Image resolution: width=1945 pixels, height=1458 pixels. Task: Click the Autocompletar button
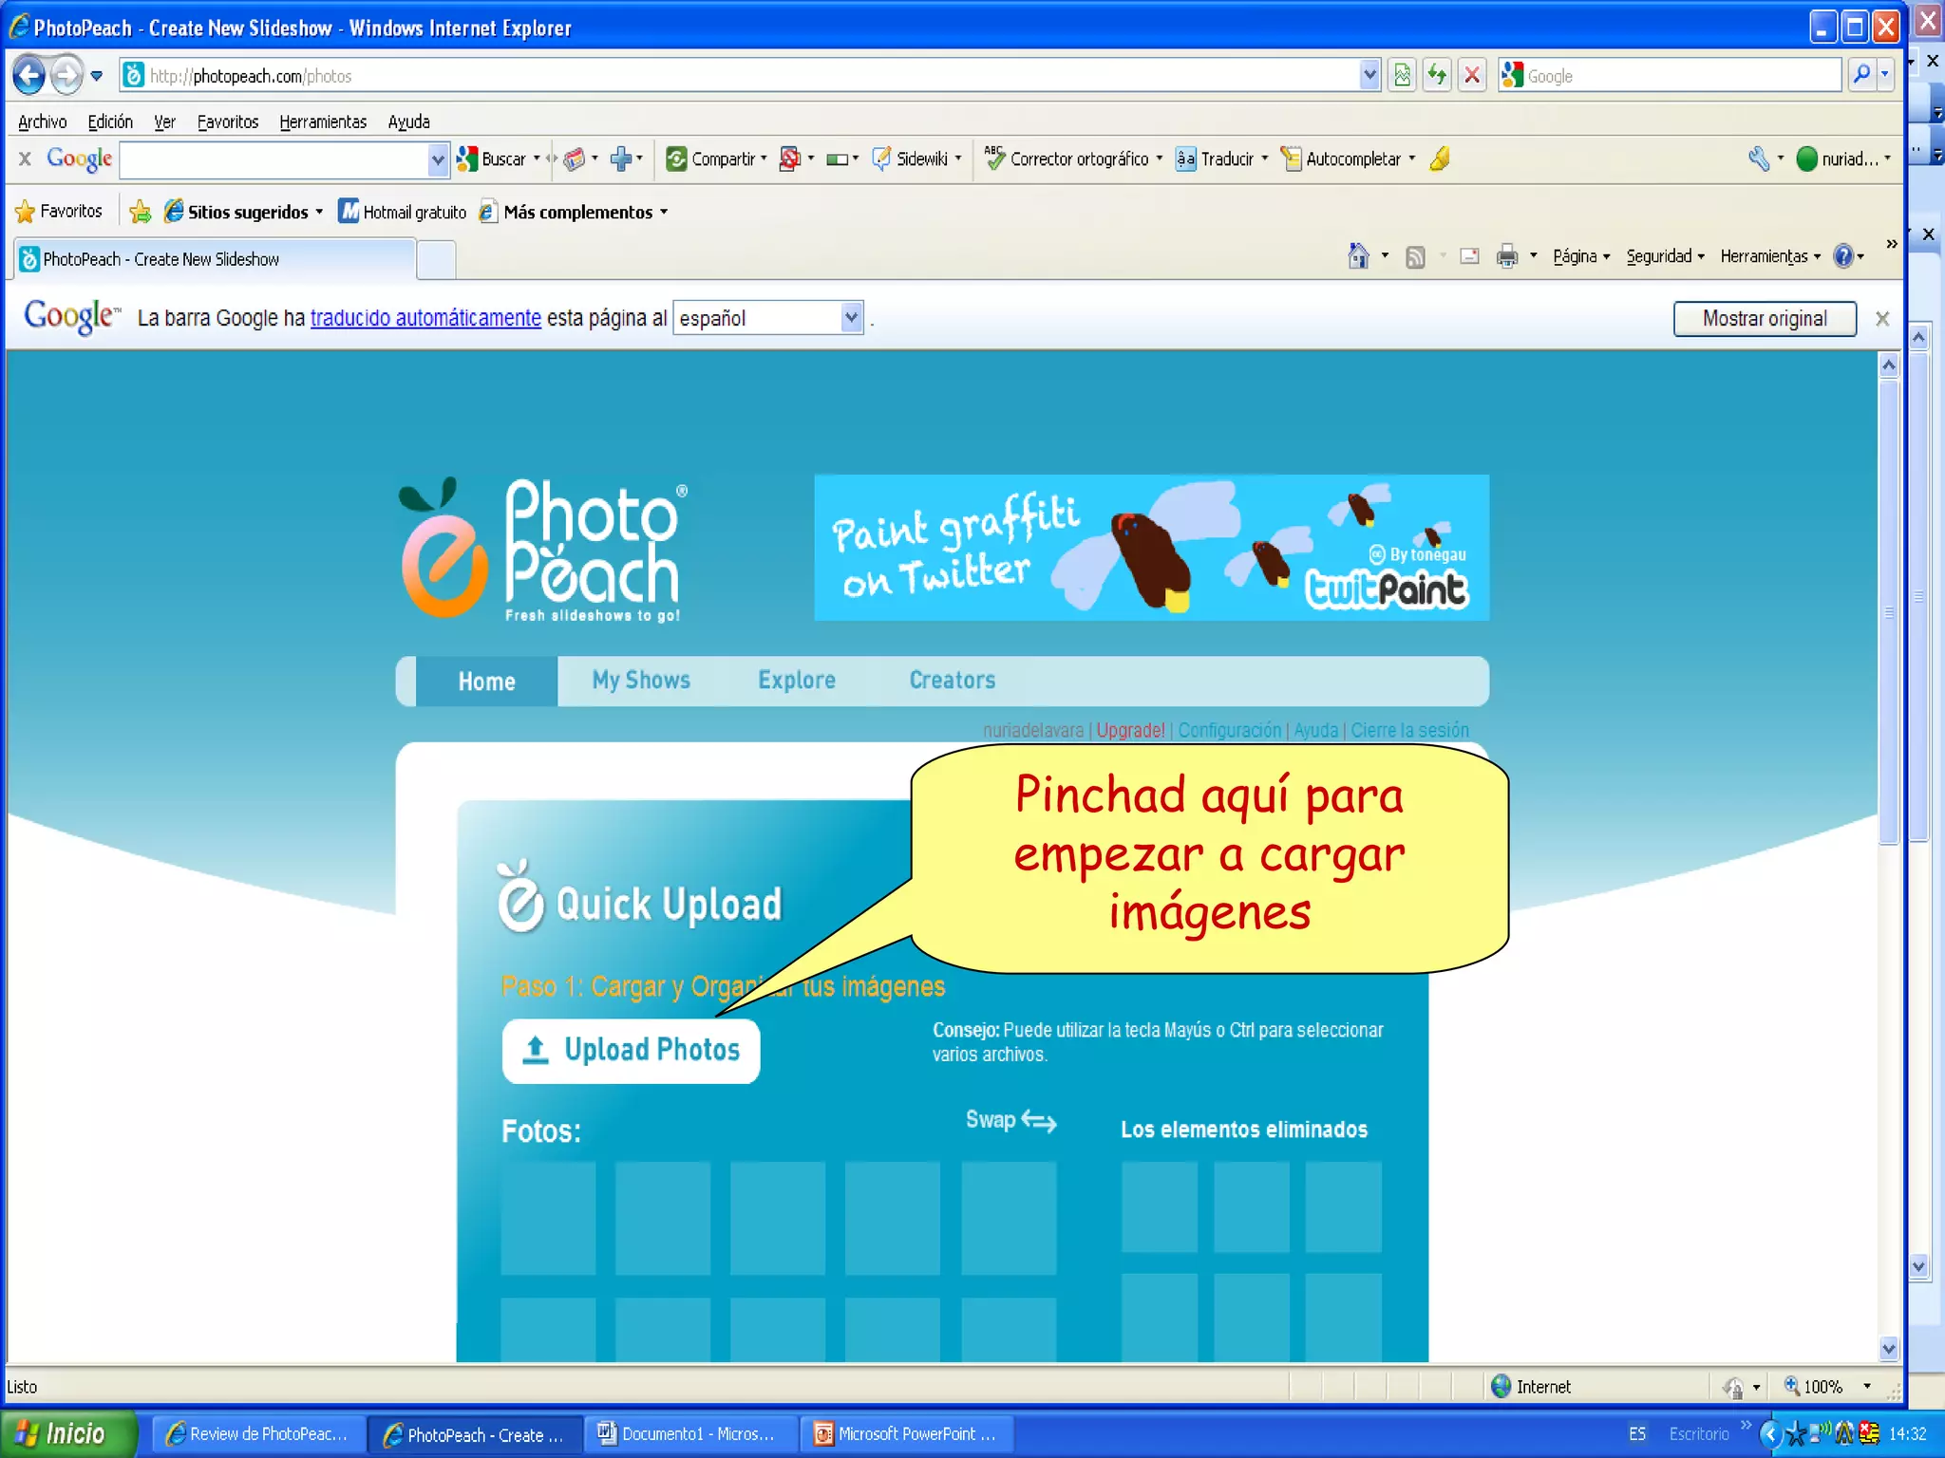click(1341, 159)
